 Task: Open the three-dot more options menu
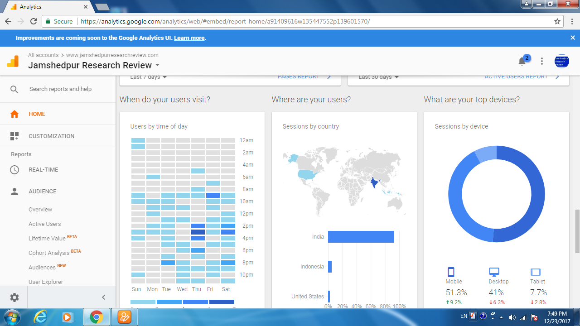pos(542,61)
